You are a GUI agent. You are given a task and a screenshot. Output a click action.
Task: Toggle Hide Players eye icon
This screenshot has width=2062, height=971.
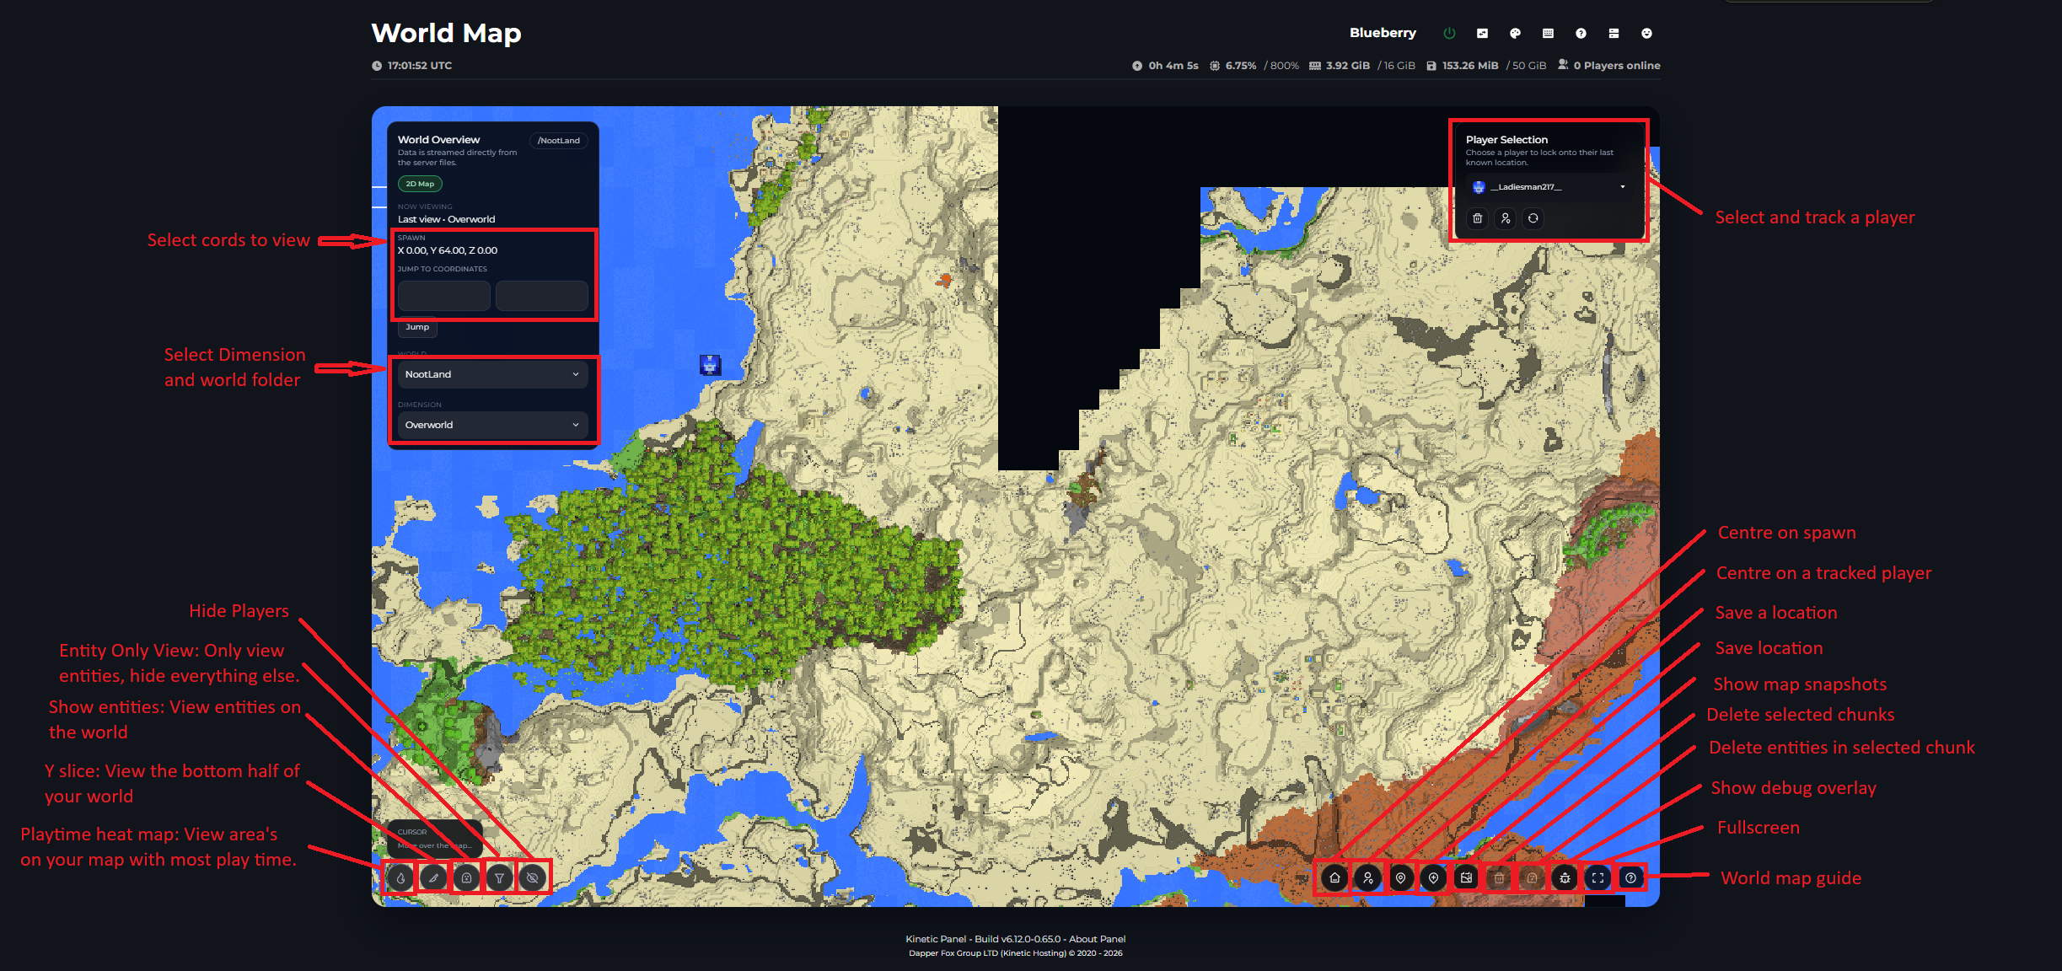(532, 877)
